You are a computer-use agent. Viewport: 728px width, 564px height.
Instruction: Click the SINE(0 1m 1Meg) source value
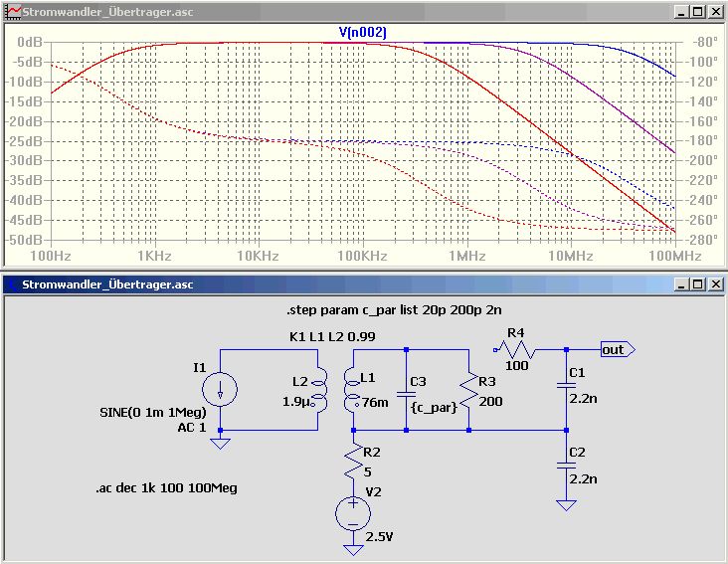(153, 412)
